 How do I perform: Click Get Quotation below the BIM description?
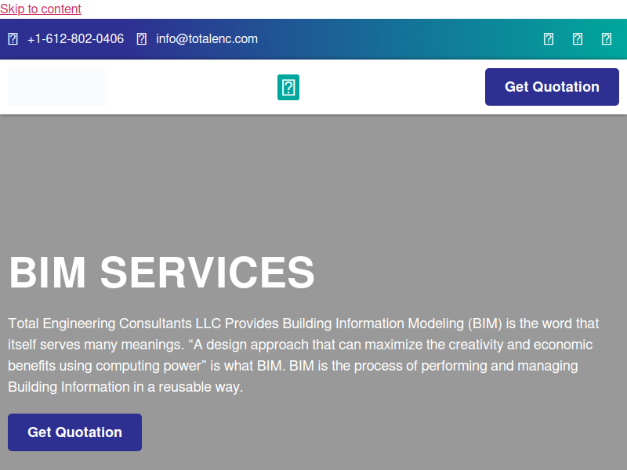(x=74, y=432)
